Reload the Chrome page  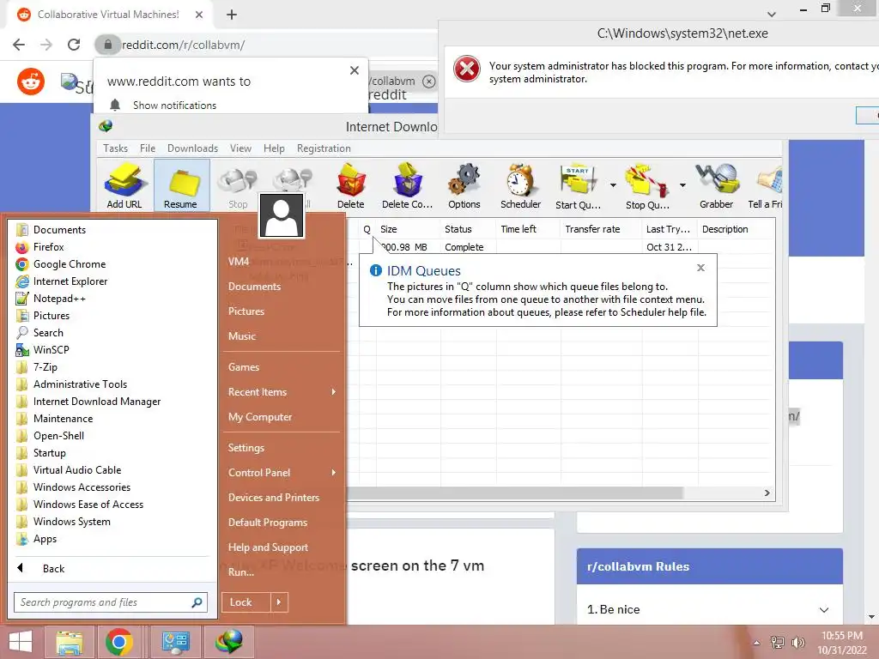[x=74, y=45]
